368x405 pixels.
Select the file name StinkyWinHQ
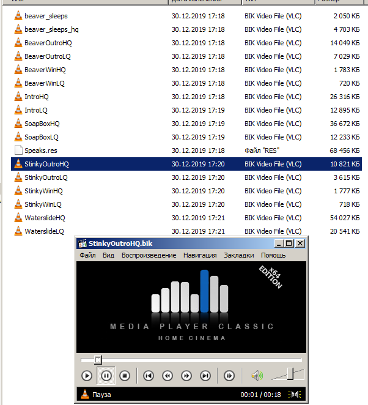(x=43, y=191)
